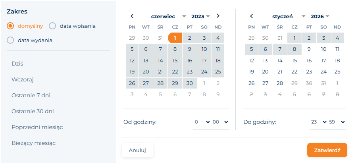Open the 2026 year dropdown

coord(320,17)
